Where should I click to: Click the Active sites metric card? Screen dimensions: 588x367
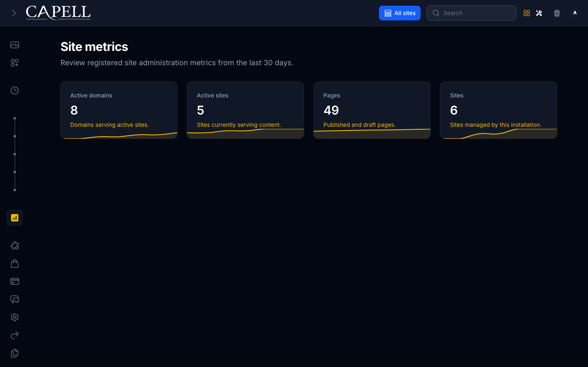pos(245,110)
